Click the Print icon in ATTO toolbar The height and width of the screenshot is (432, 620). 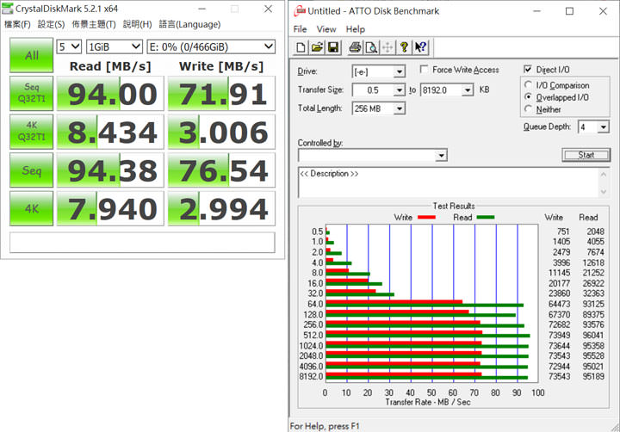(x=354, y=46)
